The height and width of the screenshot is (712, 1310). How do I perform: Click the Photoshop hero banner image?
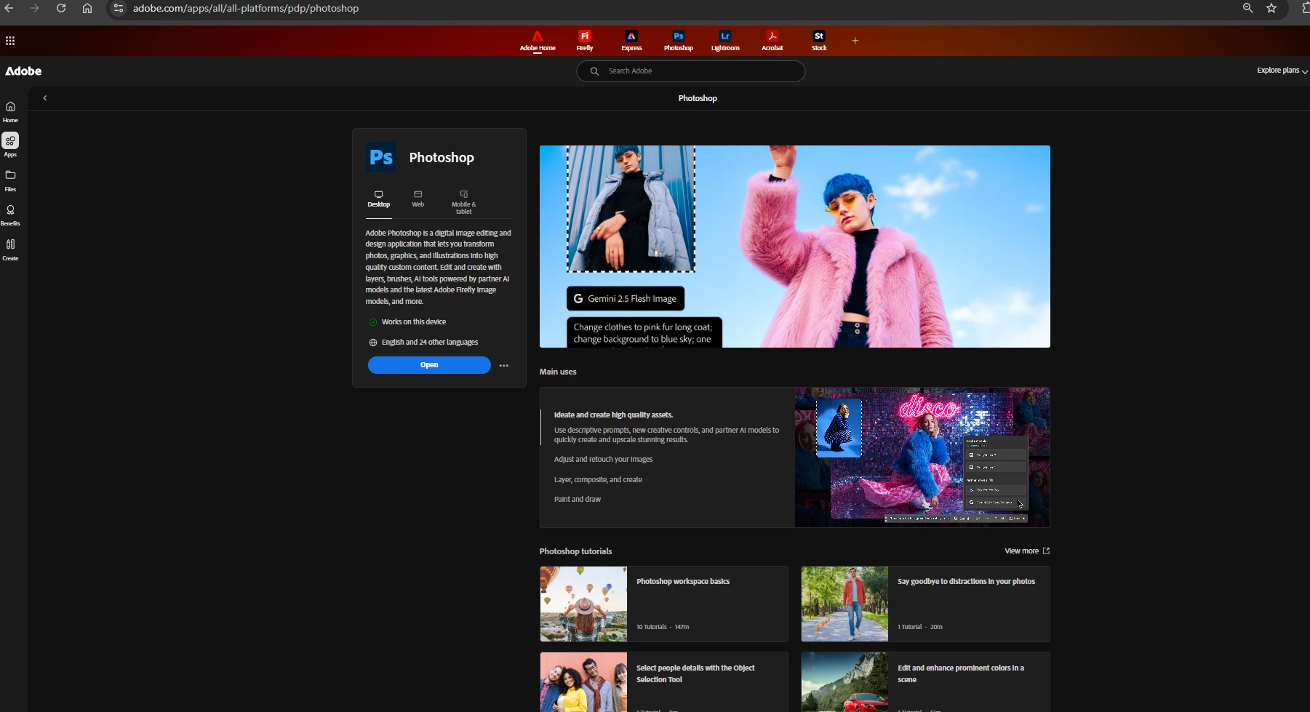click(x=795, y=247)
